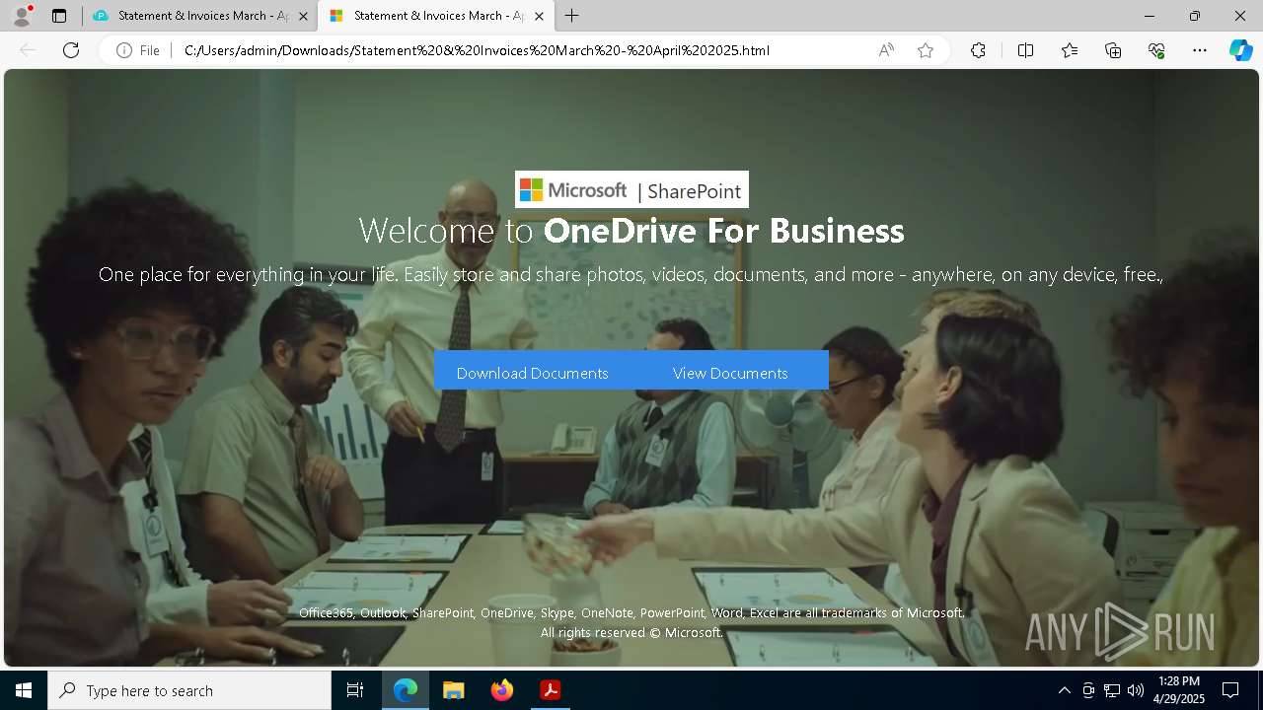Open browser Extensions menu
The image size is (1263, 710).
(x=978, y=50)
